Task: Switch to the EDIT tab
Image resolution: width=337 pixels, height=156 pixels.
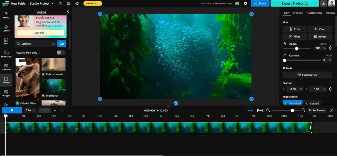Action: 287,13
